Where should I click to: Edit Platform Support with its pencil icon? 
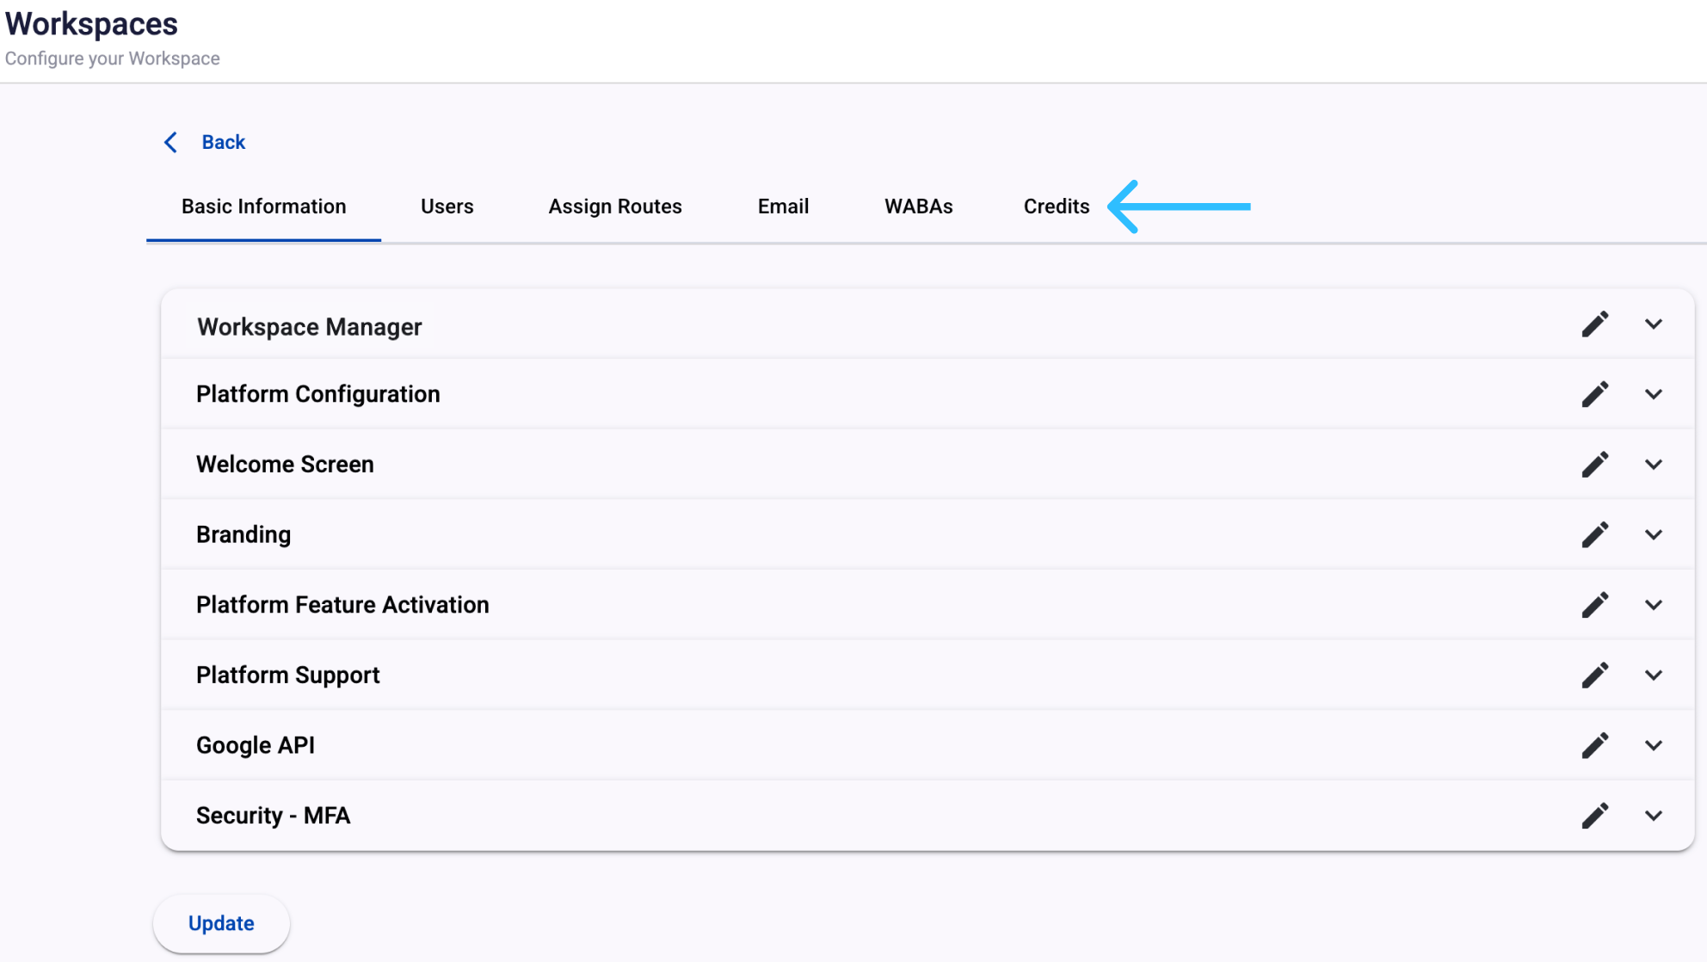point(1594,675)
